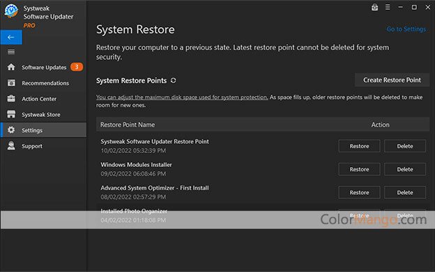Click the Settings gear icon in sidebar
The width and height of the screenshot is (435, 272).
11,130
